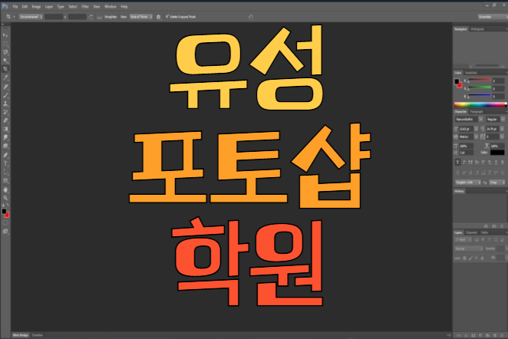Open the Layer menu
The width and height of the screenshot is (508, 339).
[49, 6]
